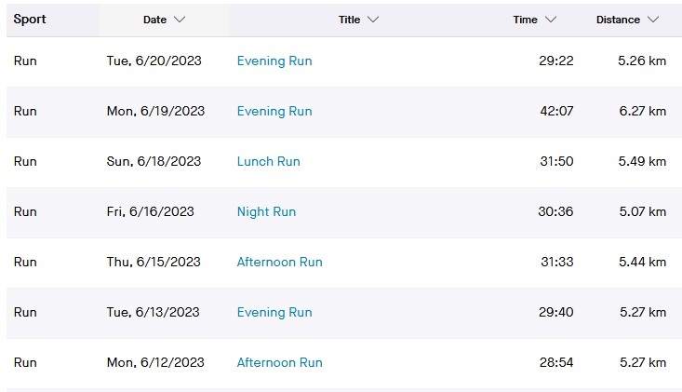
Task: Select the 42:07 time cell
Action: [557, 111]
